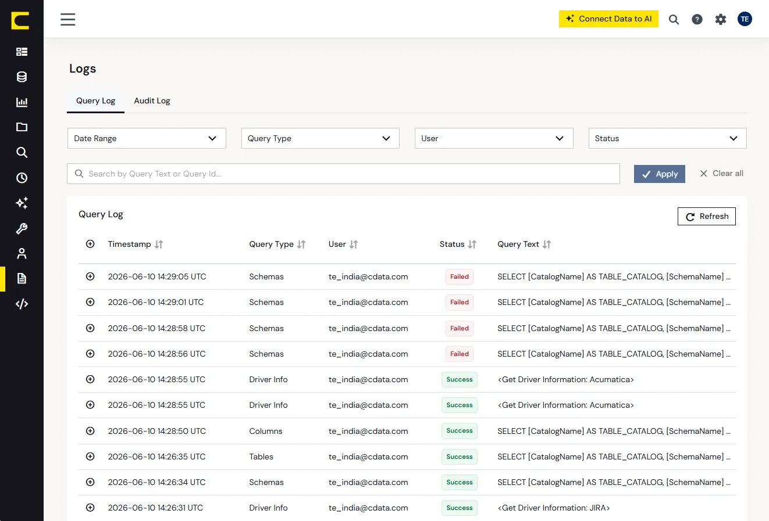
Task: Open the user person sidebar icon
Action: pyautogui.click(x=22, y=253)
